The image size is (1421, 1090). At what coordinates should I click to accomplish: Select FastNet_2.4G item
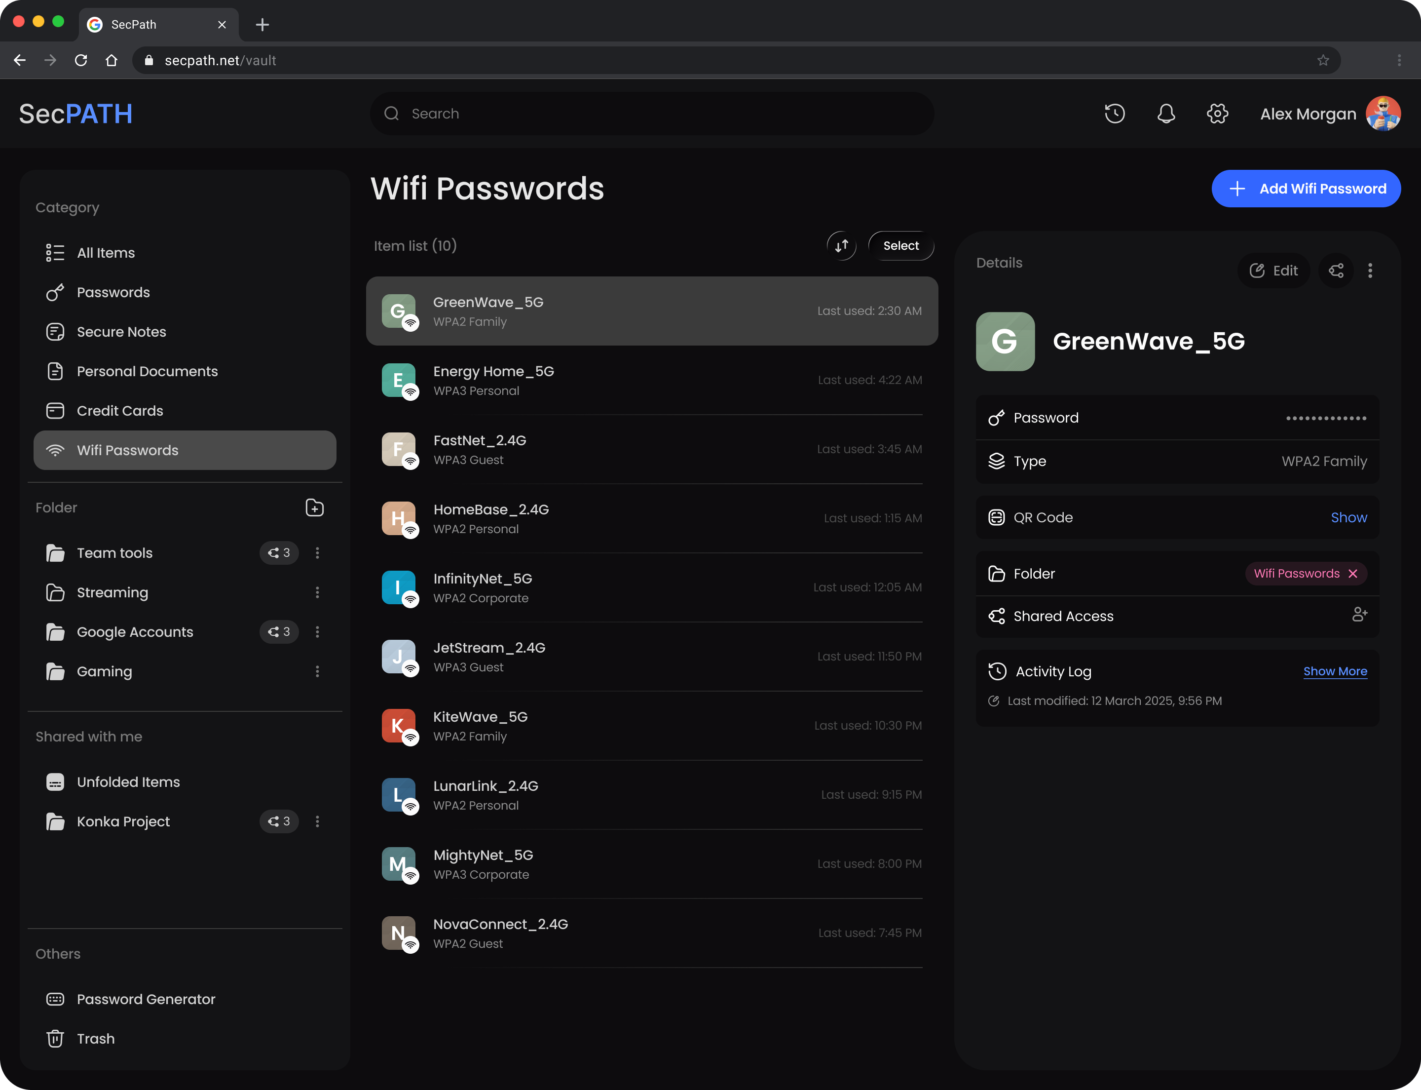click(652, 450)
